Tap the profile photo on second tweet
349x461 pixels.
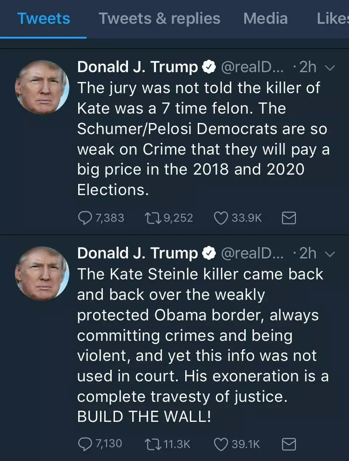tap(42, 274)
